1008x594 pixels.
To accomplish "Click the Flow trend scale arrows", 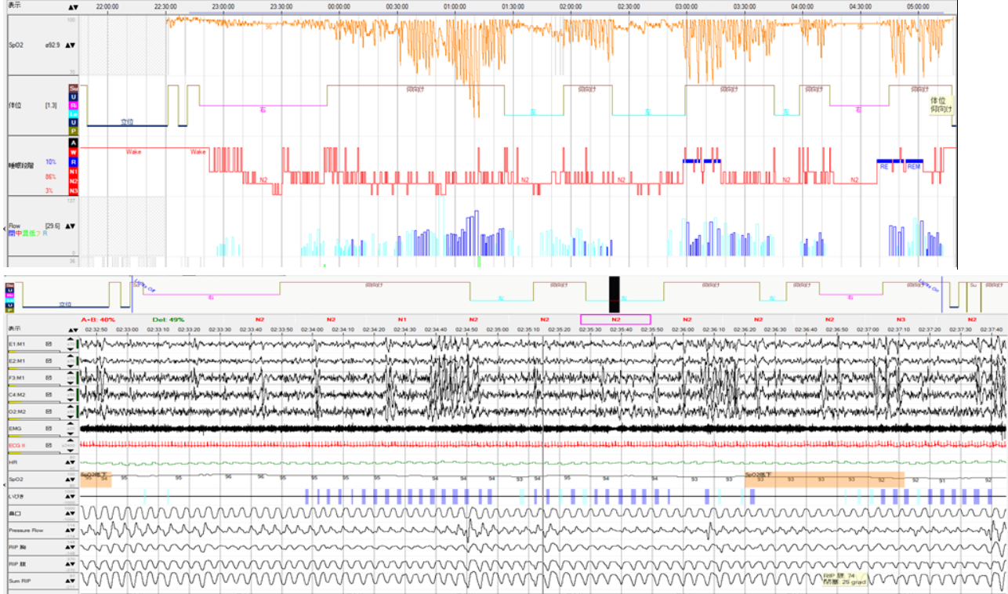I will point(71,226).
